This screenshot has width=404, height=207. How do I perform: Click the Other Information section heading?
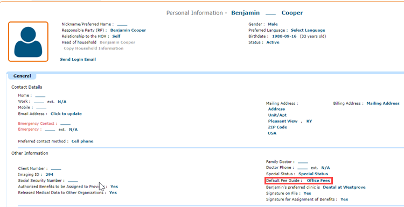tap(30, 153)
